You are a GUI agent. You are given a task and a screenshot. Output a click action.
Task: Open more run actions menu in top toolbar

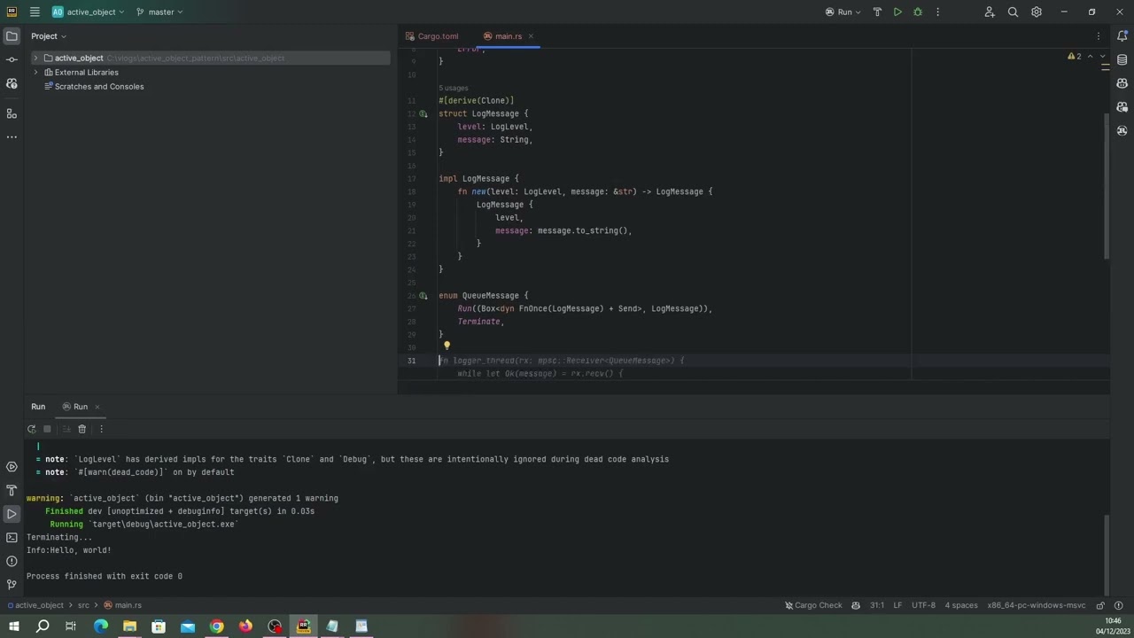(937, 12)
